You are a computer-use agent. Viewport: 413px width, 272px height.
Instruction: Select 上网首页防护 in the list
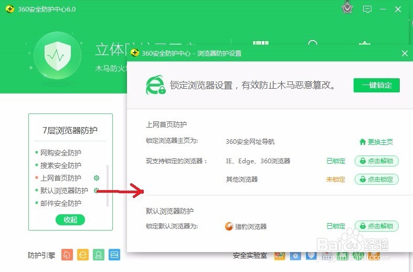tap(60, 178)
